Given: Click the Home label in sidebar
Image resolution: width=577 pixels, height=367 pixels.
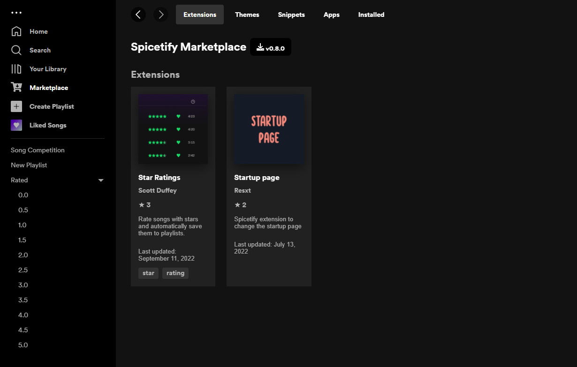Looking at the screenshot, I should point(38,31).
